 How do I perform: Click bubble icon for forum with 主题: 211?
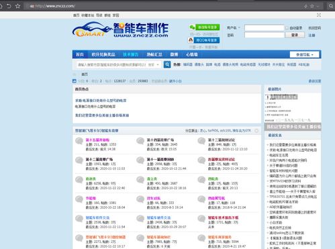(x=79, y=141)
